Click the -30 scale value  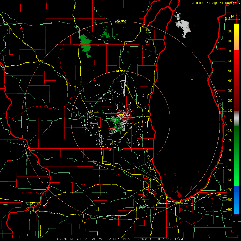pyautogui.click(x=229, y=150)
